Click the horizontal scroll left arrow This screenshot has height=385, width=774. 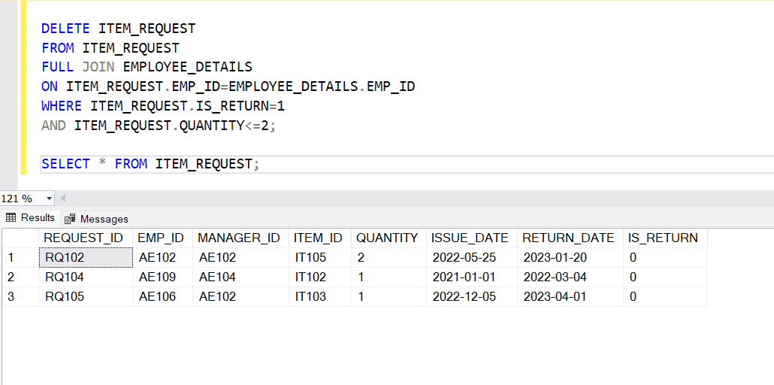coord(62,199)
